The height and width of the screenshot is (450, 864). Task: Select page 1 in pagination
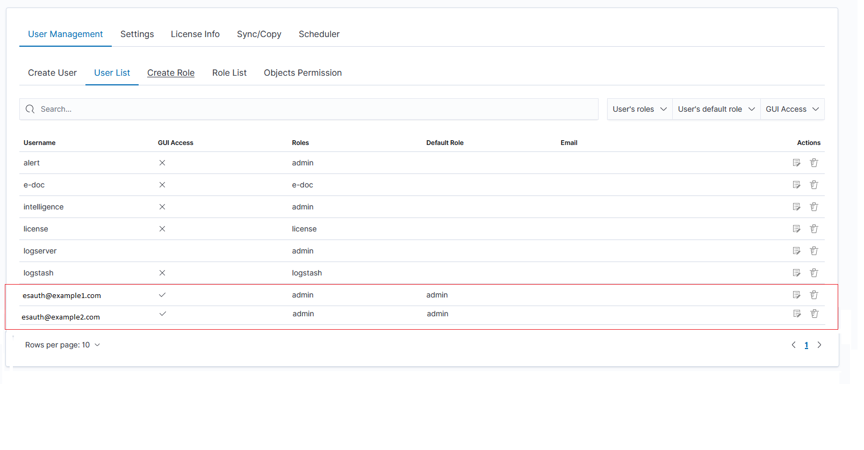806,345
